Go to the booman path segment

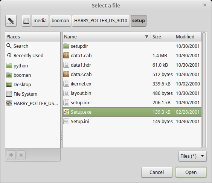[x=60, y=21]
